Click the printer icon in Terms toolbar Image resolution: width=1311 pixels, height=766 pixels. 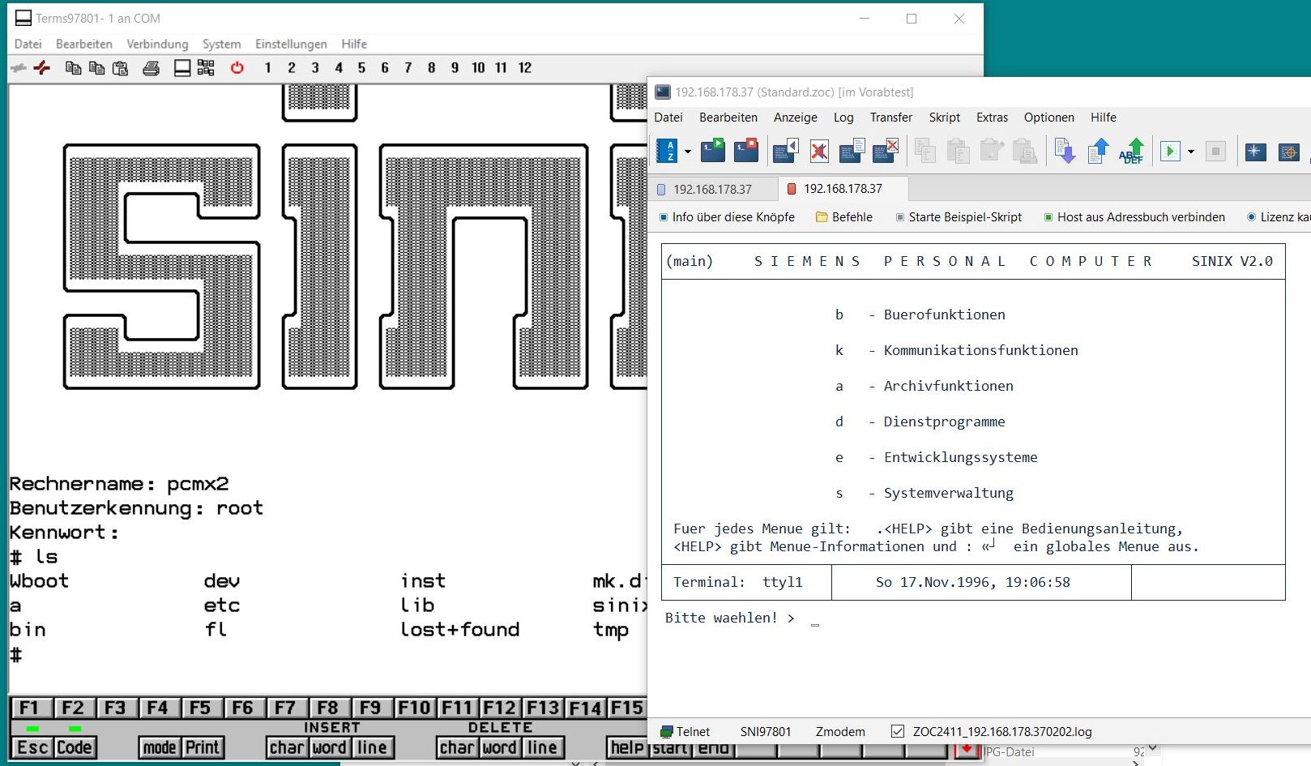(x=151, y=68)
